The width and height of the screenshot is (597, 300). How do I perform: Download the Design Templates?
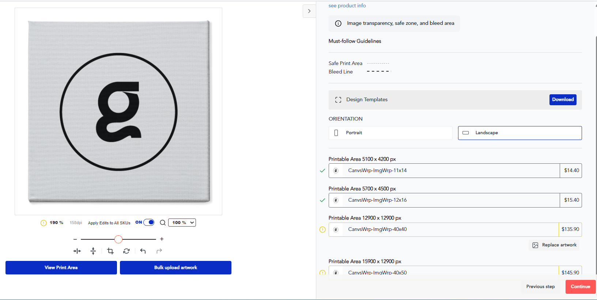coord(563,100)
